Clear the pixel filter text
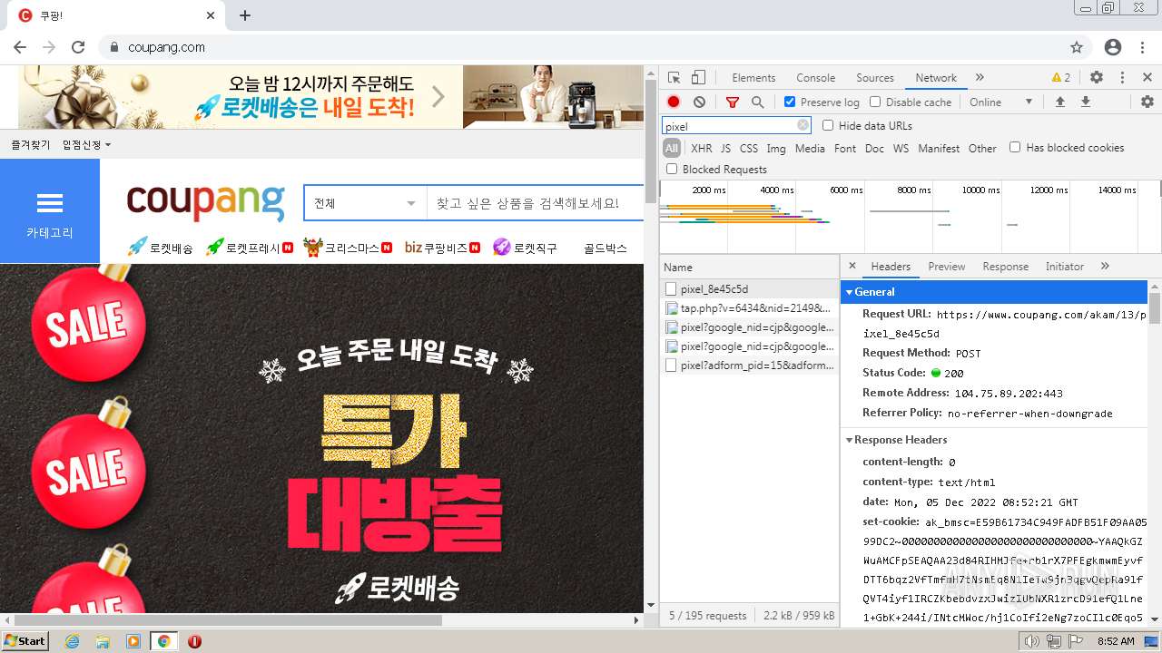The image size is (1162, 653). click(803, 126)
